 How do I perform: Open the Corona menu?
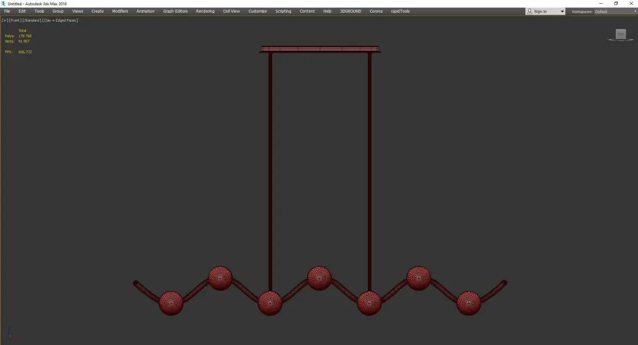coord(376,11)
